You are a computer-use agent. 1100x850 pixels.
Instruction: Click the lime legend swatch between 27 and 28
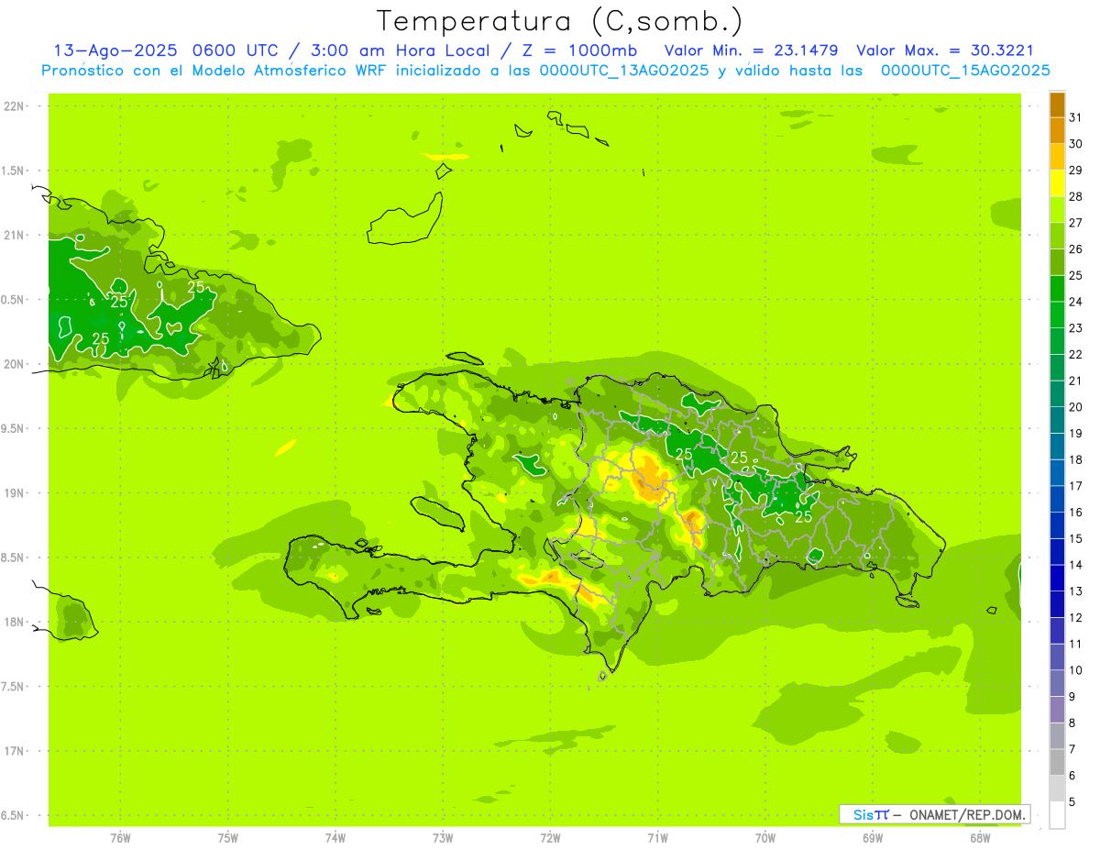tap(1057, 209)
